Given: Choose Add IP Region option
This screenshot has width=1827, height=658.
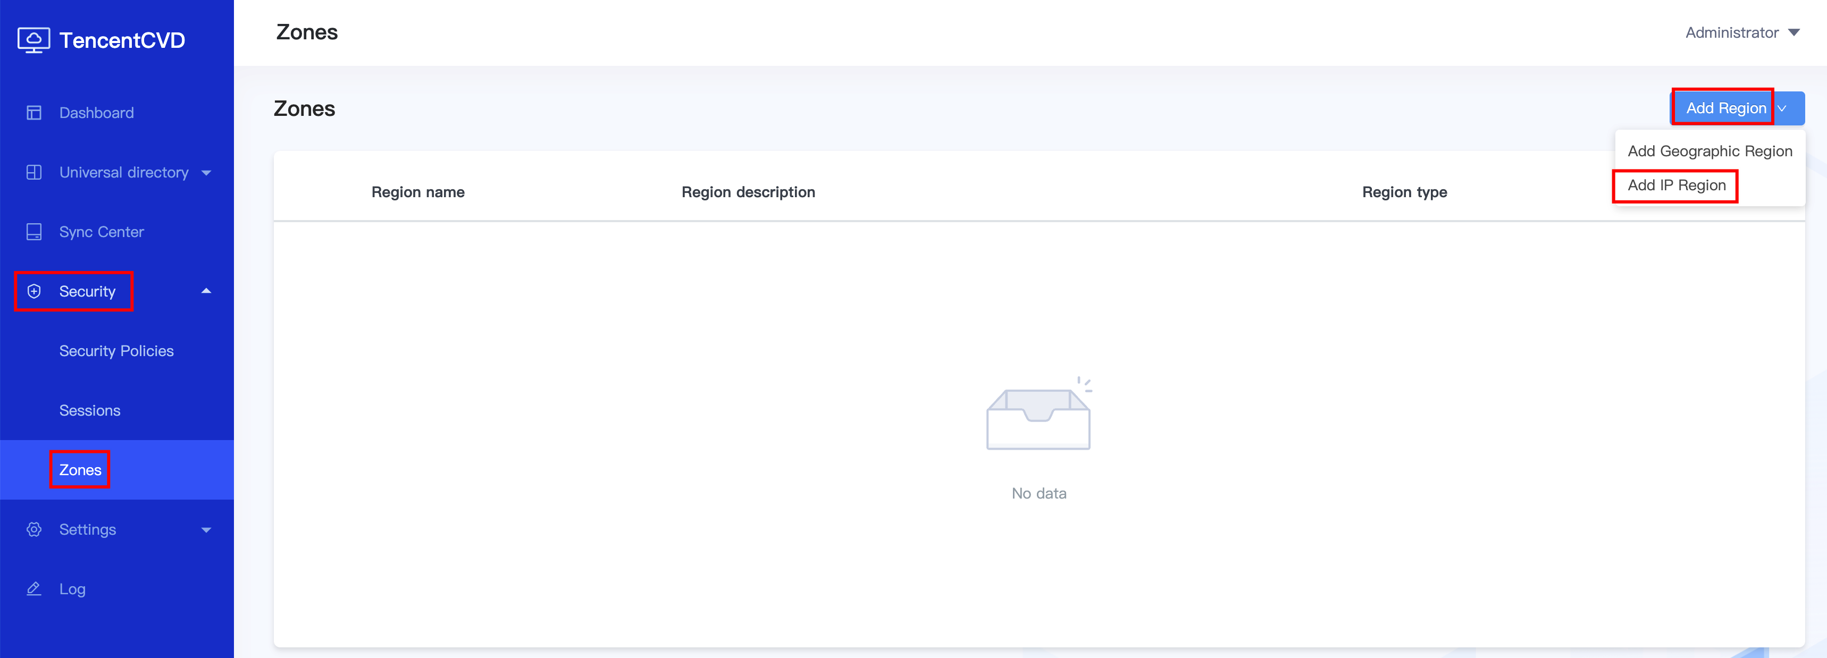Looking at the screenshot, I should [1676, 185].
